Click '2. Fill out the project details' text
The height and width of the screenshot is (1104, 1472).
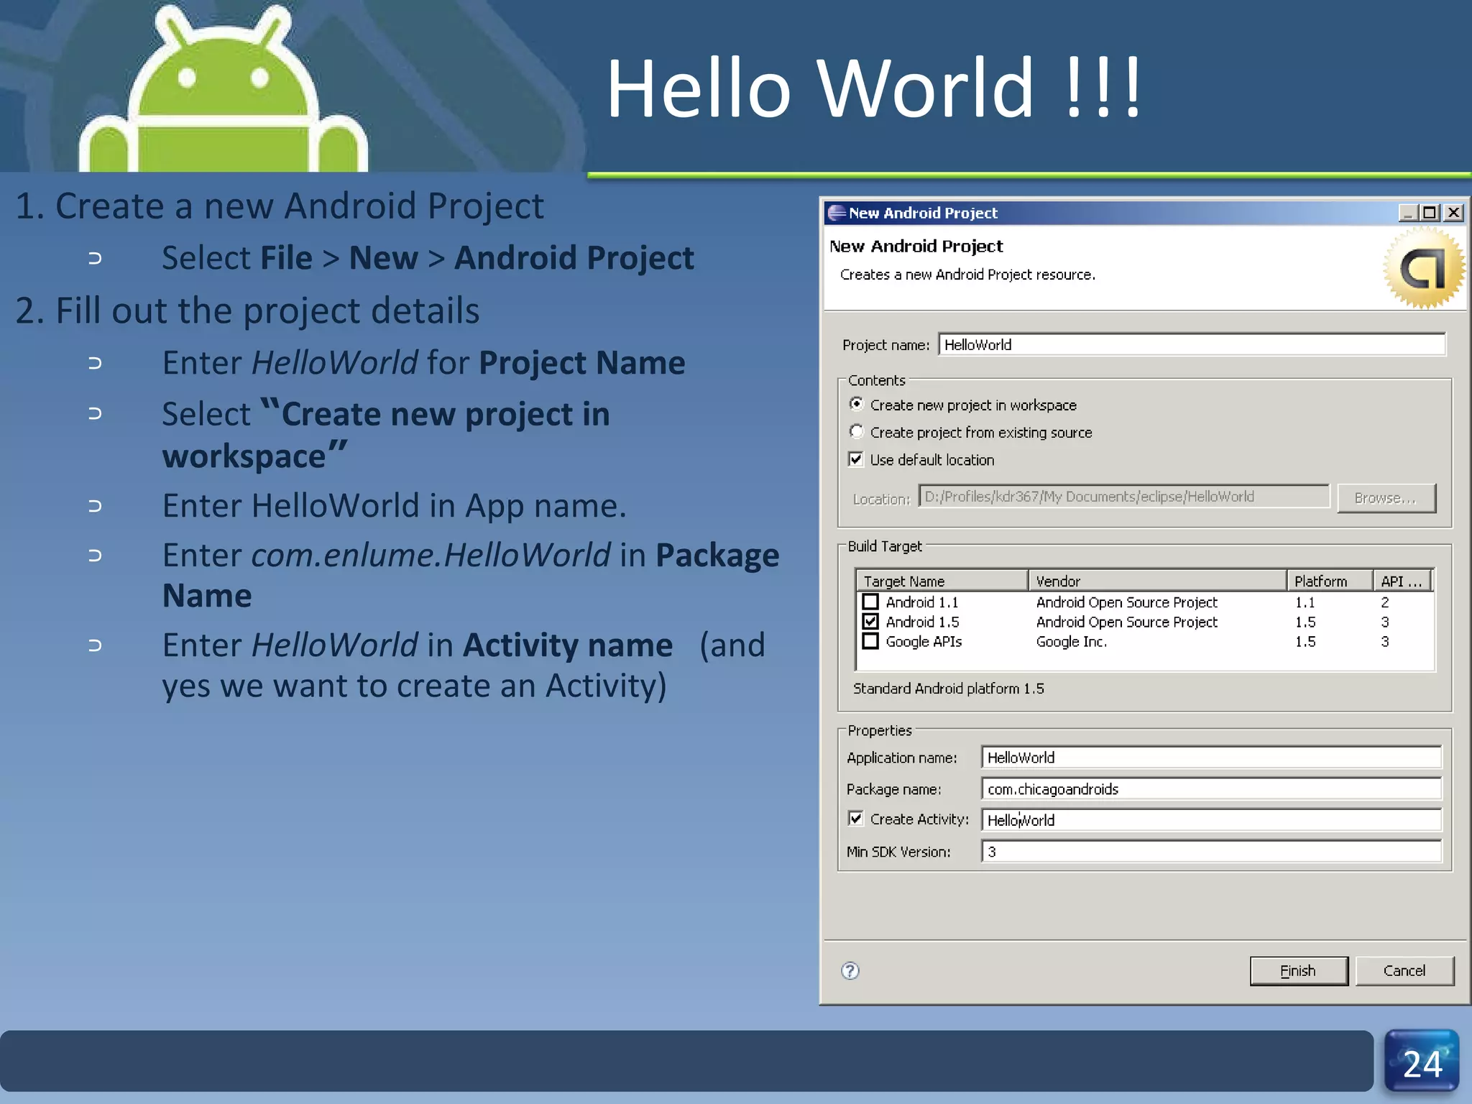coord(248,310)
